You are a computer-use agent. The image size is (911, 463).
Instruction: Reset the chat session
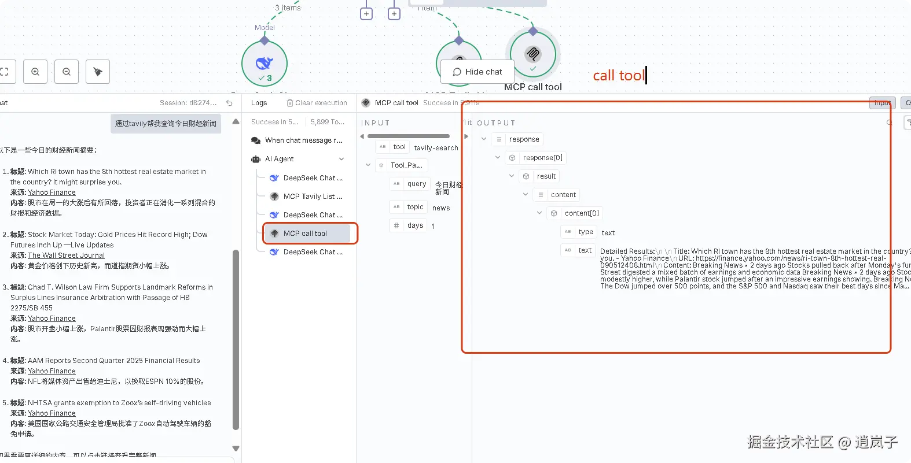coord(229,103)
